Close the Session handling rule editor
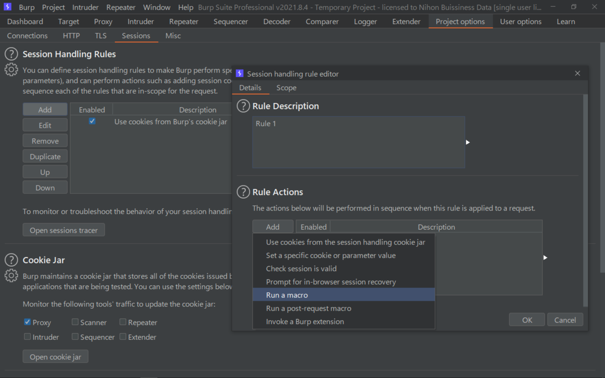 coord(578,74)
